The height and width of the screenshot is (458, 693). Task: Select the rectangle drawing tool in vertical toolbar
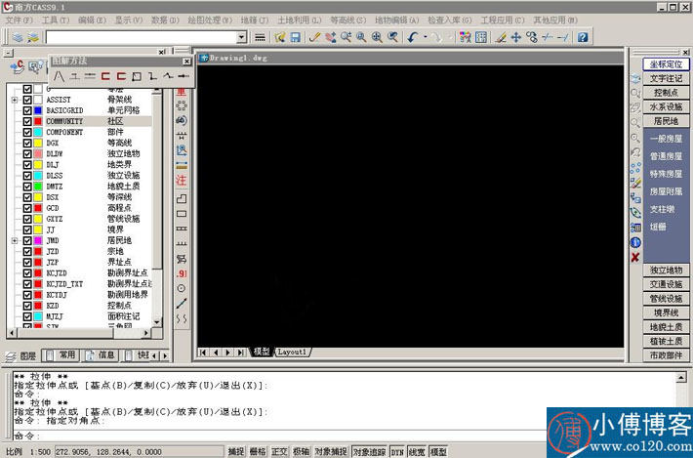pyautogui.click(x=182, y=214)
